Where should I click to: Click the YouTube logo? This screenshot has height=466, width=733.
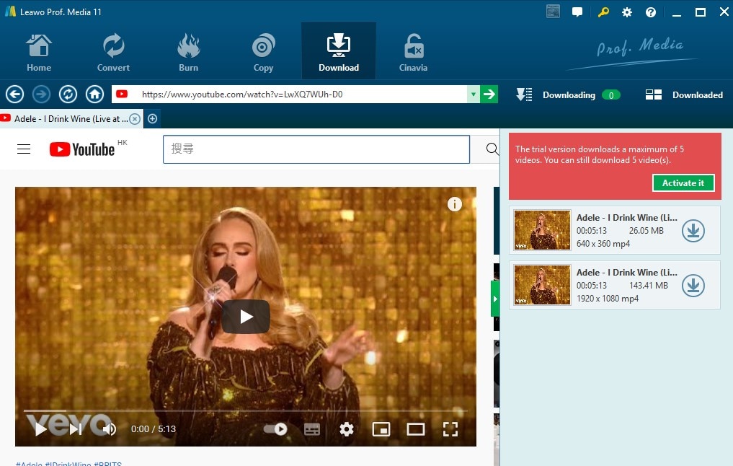point(82,149)
